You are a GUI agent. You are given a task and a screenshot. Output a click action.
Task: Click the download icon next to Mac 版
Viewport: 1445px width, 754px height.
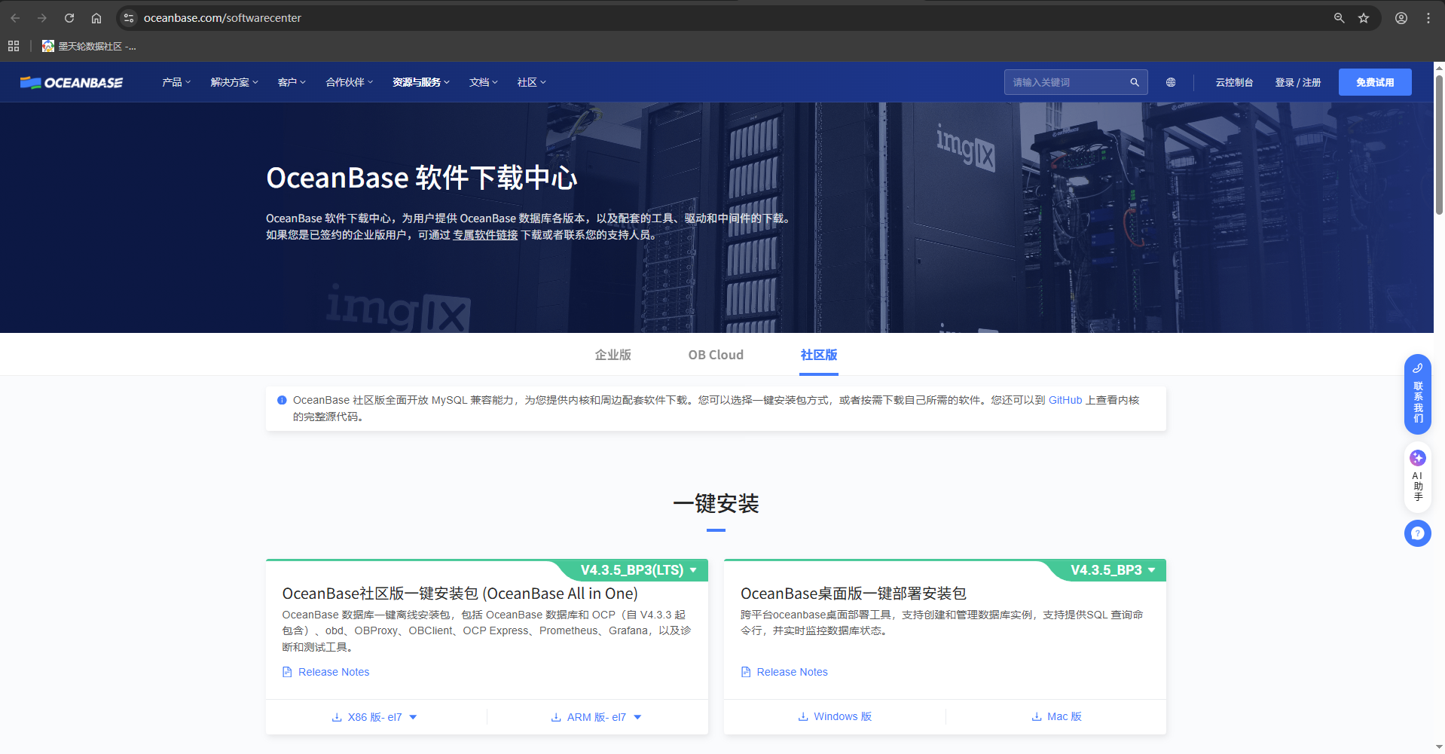(1037, 716)
